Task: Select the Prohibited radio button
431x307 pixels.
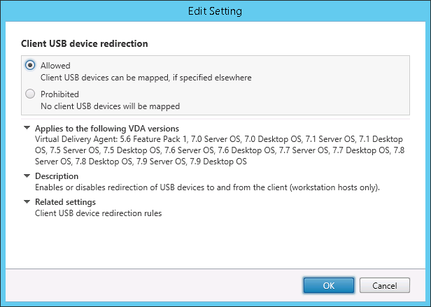Action: pyautogui.click(x=29, y=94)
